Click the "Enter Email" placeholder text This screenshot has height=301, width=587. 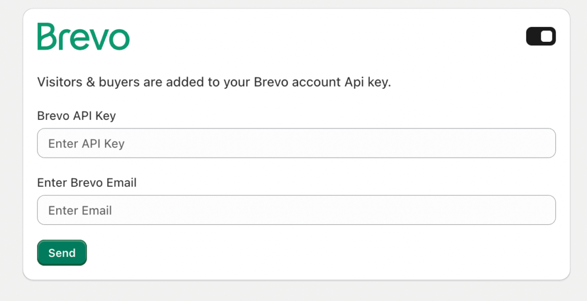pos(80,210)
